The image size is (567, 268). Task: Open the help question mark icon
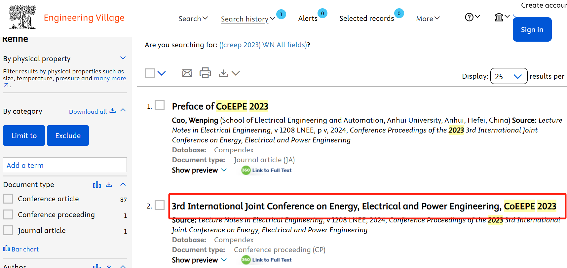coord(469,17)
